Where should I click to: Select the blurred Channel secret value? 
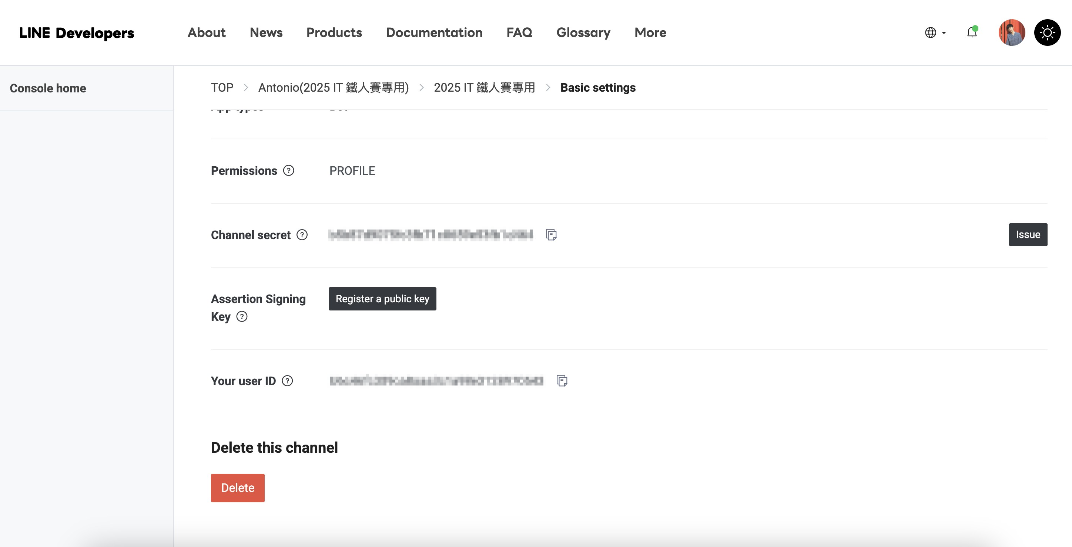tap(430, 235)
